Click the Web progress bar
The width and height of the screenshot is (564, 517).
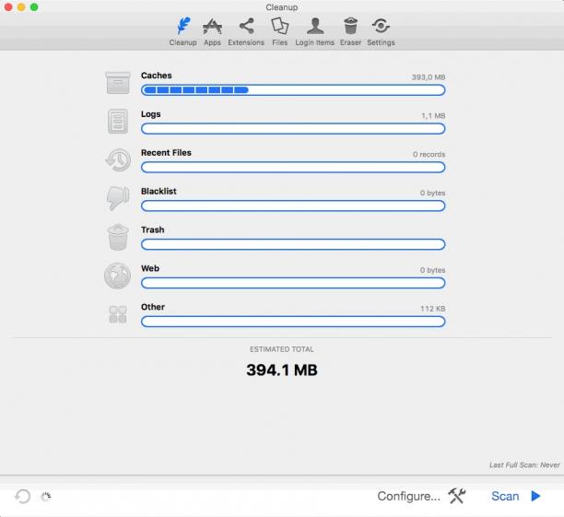[x=293, y=283]
